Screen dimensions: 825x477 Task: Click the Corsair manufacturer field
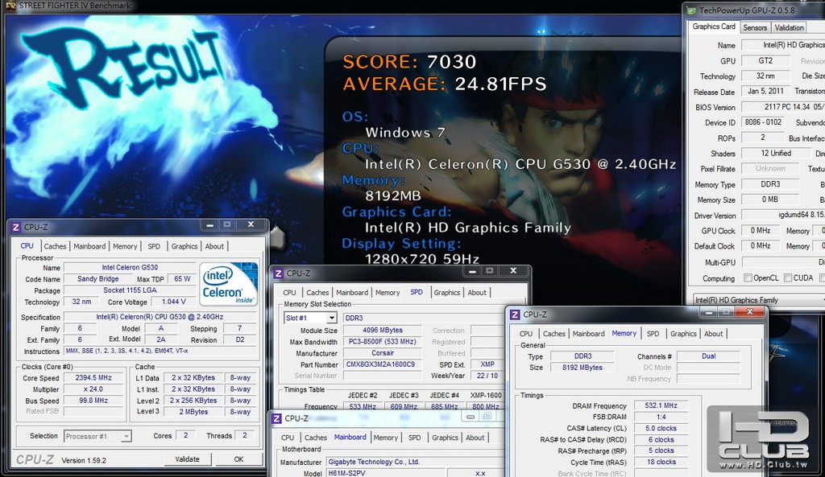[383, 353]
